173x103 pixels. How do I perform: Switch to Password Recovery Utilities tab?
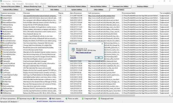tap(10, 6)
